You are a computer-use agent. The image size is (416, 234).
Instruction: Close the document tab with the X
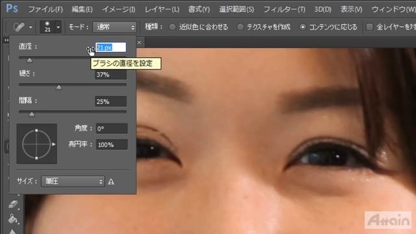[139, 42]
